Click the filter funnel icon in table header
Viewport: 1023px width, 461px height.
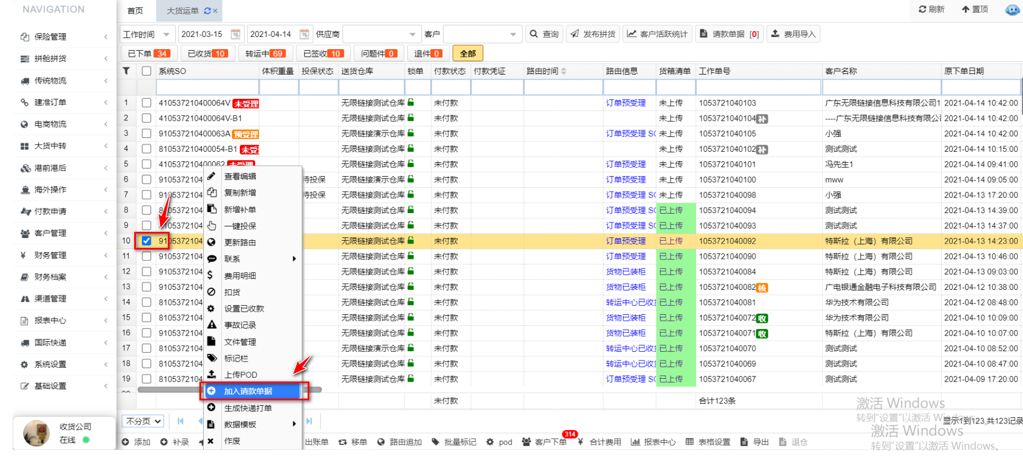pos(126,71)
